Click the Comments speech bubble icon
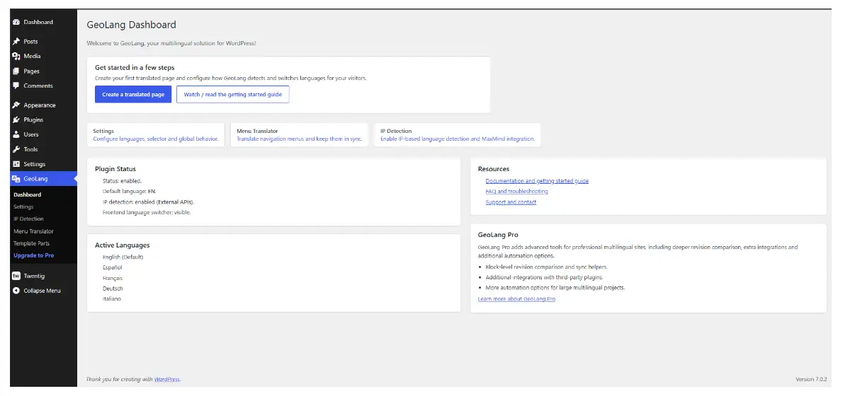This screenshot has width=850, height=396. [x=16, y=86]
